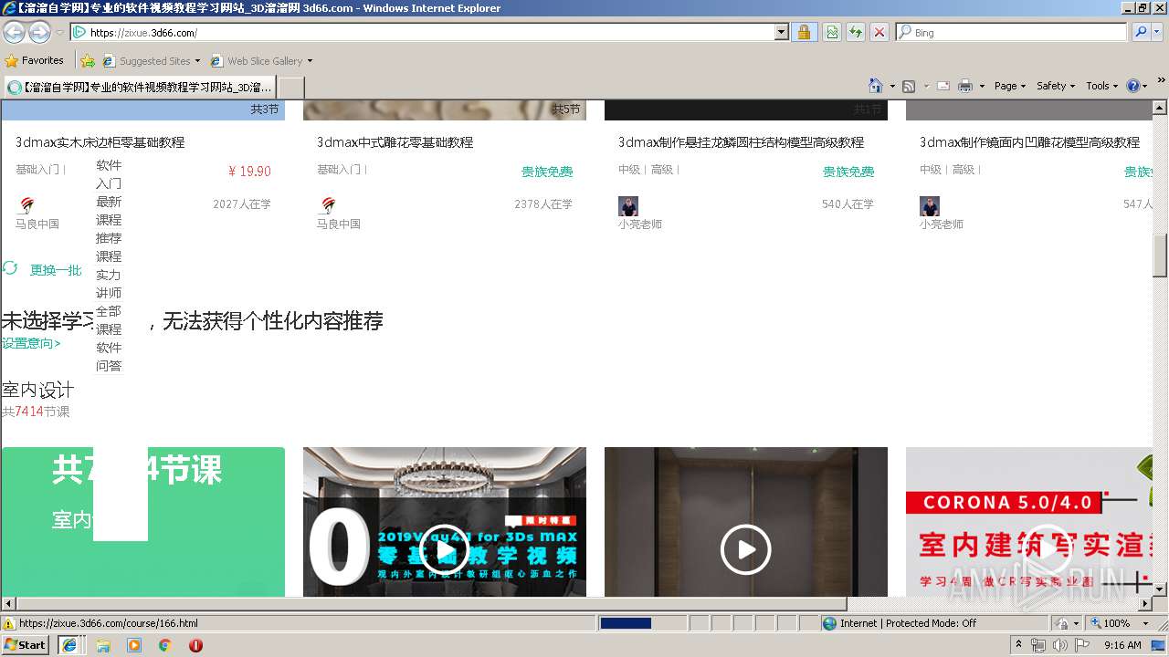Select the 溜溜自学网 browser tab
Viewport: 1169px width, 657px height.
pos(140,88)
